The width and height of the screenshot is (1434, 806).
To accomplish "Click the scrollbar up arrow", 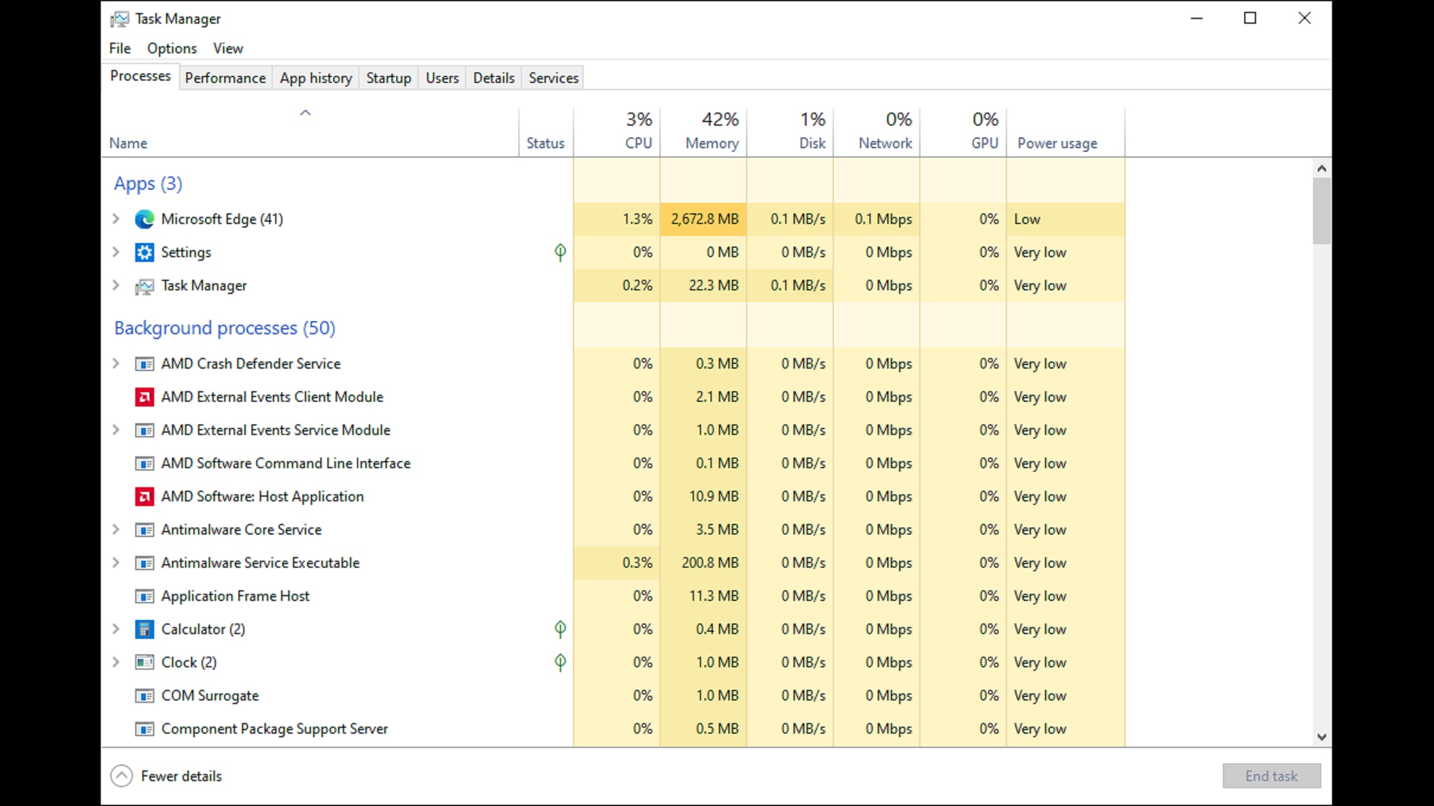I will pyautogui.click(x=1321, y=168).
